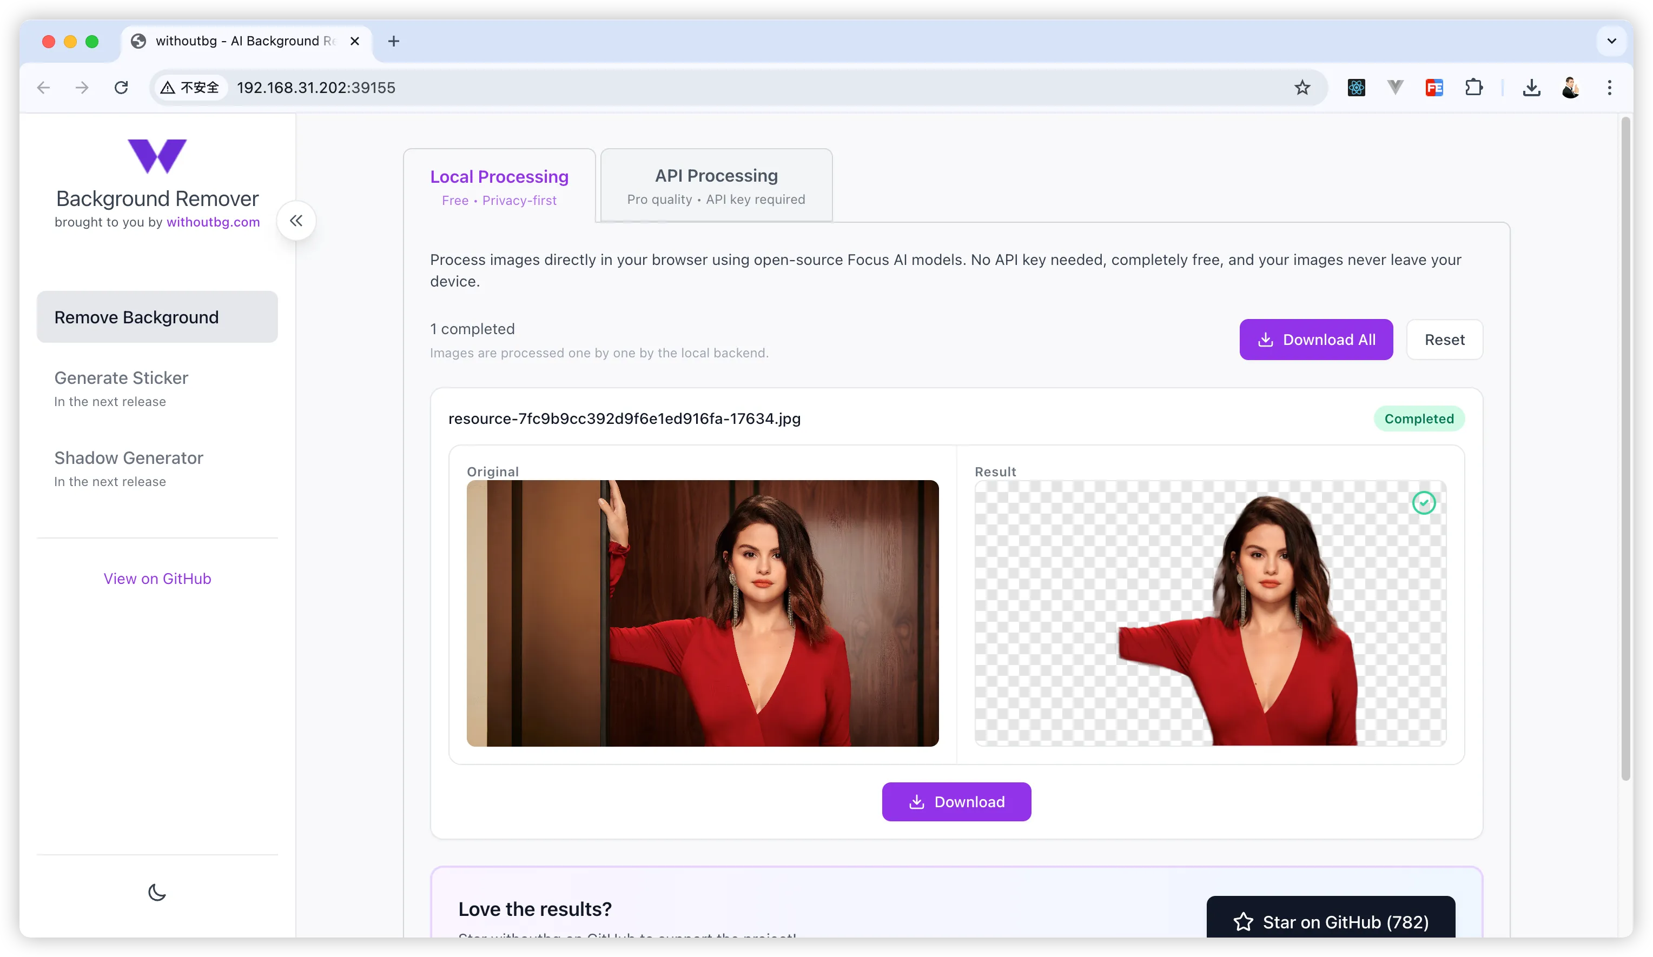Expand the tab search dropdown arrow
Viewport: 1653px width, 957px height.
[x=1611, y=41]
